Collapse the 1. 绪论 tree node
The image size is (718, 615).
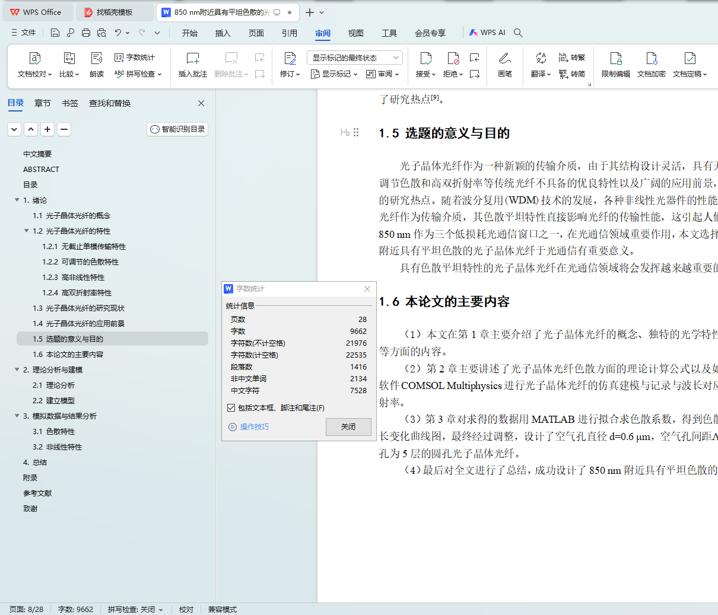pyautogui.click(x=17, y=200)
